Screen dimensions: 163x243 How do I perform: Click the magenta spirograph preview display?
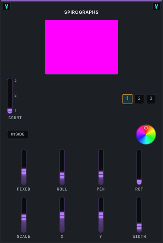coord(81,47)
